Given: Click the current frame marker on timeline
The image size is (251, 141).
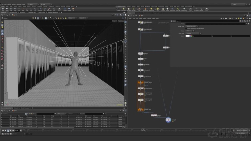Looking at the screenshot, I should (x=143, y=130).
